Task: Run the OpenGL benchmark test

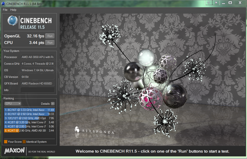Action: point(50,36)
